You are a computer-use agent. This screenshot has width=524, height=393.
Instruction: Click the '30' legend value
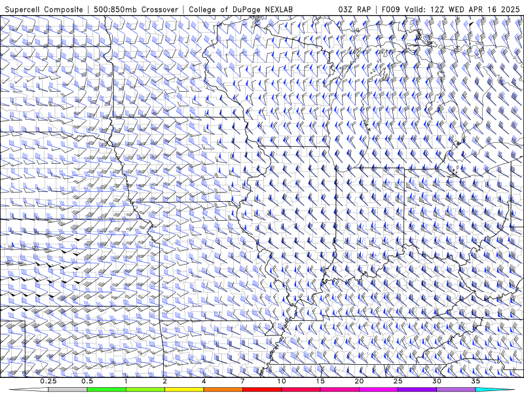(436, 381)
